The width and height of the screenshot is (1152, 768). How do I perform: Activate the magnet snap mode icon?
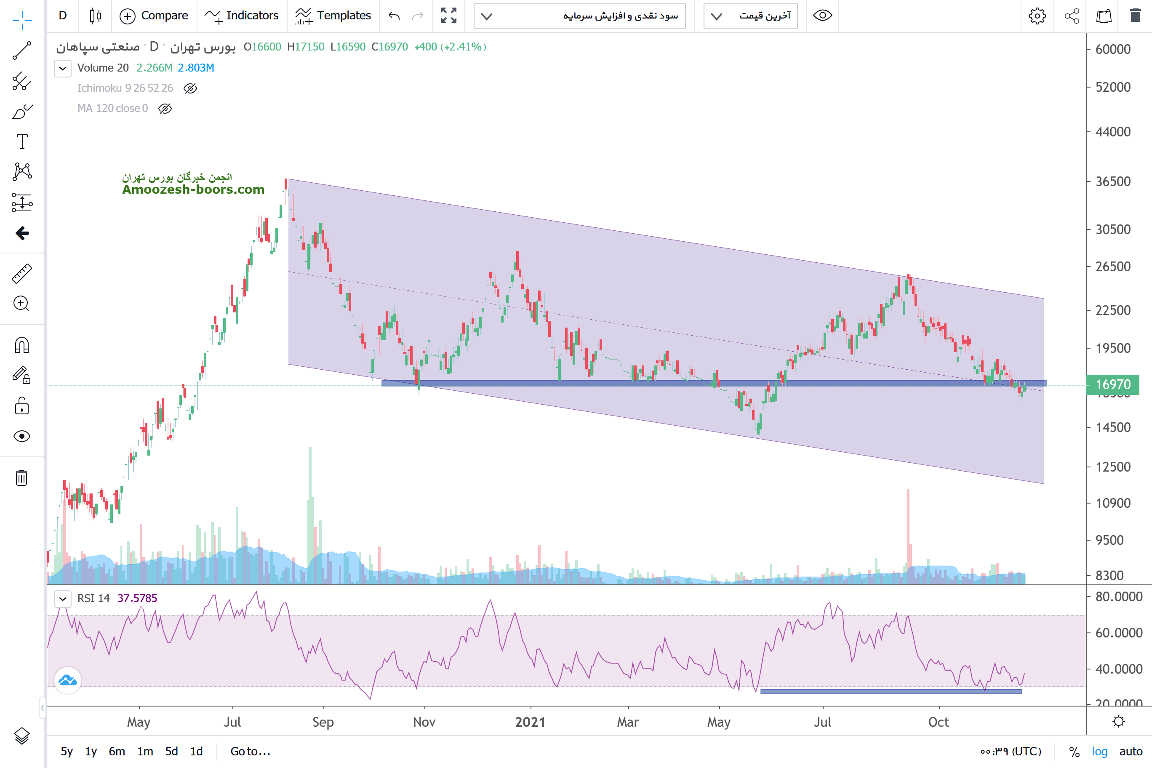[x=21, y=345]
